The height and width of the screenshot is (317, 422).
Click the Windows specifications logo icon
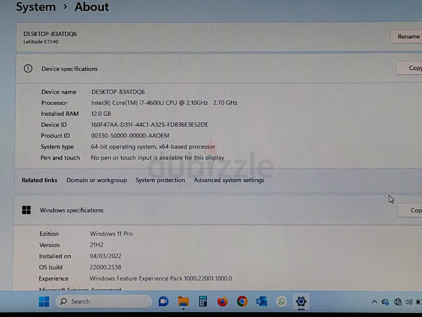point(27,210)
